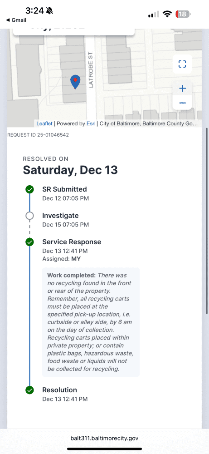Tap the Saturday, Dec 13 heading
The image size is (209, 454).
[x=70, y=170]
